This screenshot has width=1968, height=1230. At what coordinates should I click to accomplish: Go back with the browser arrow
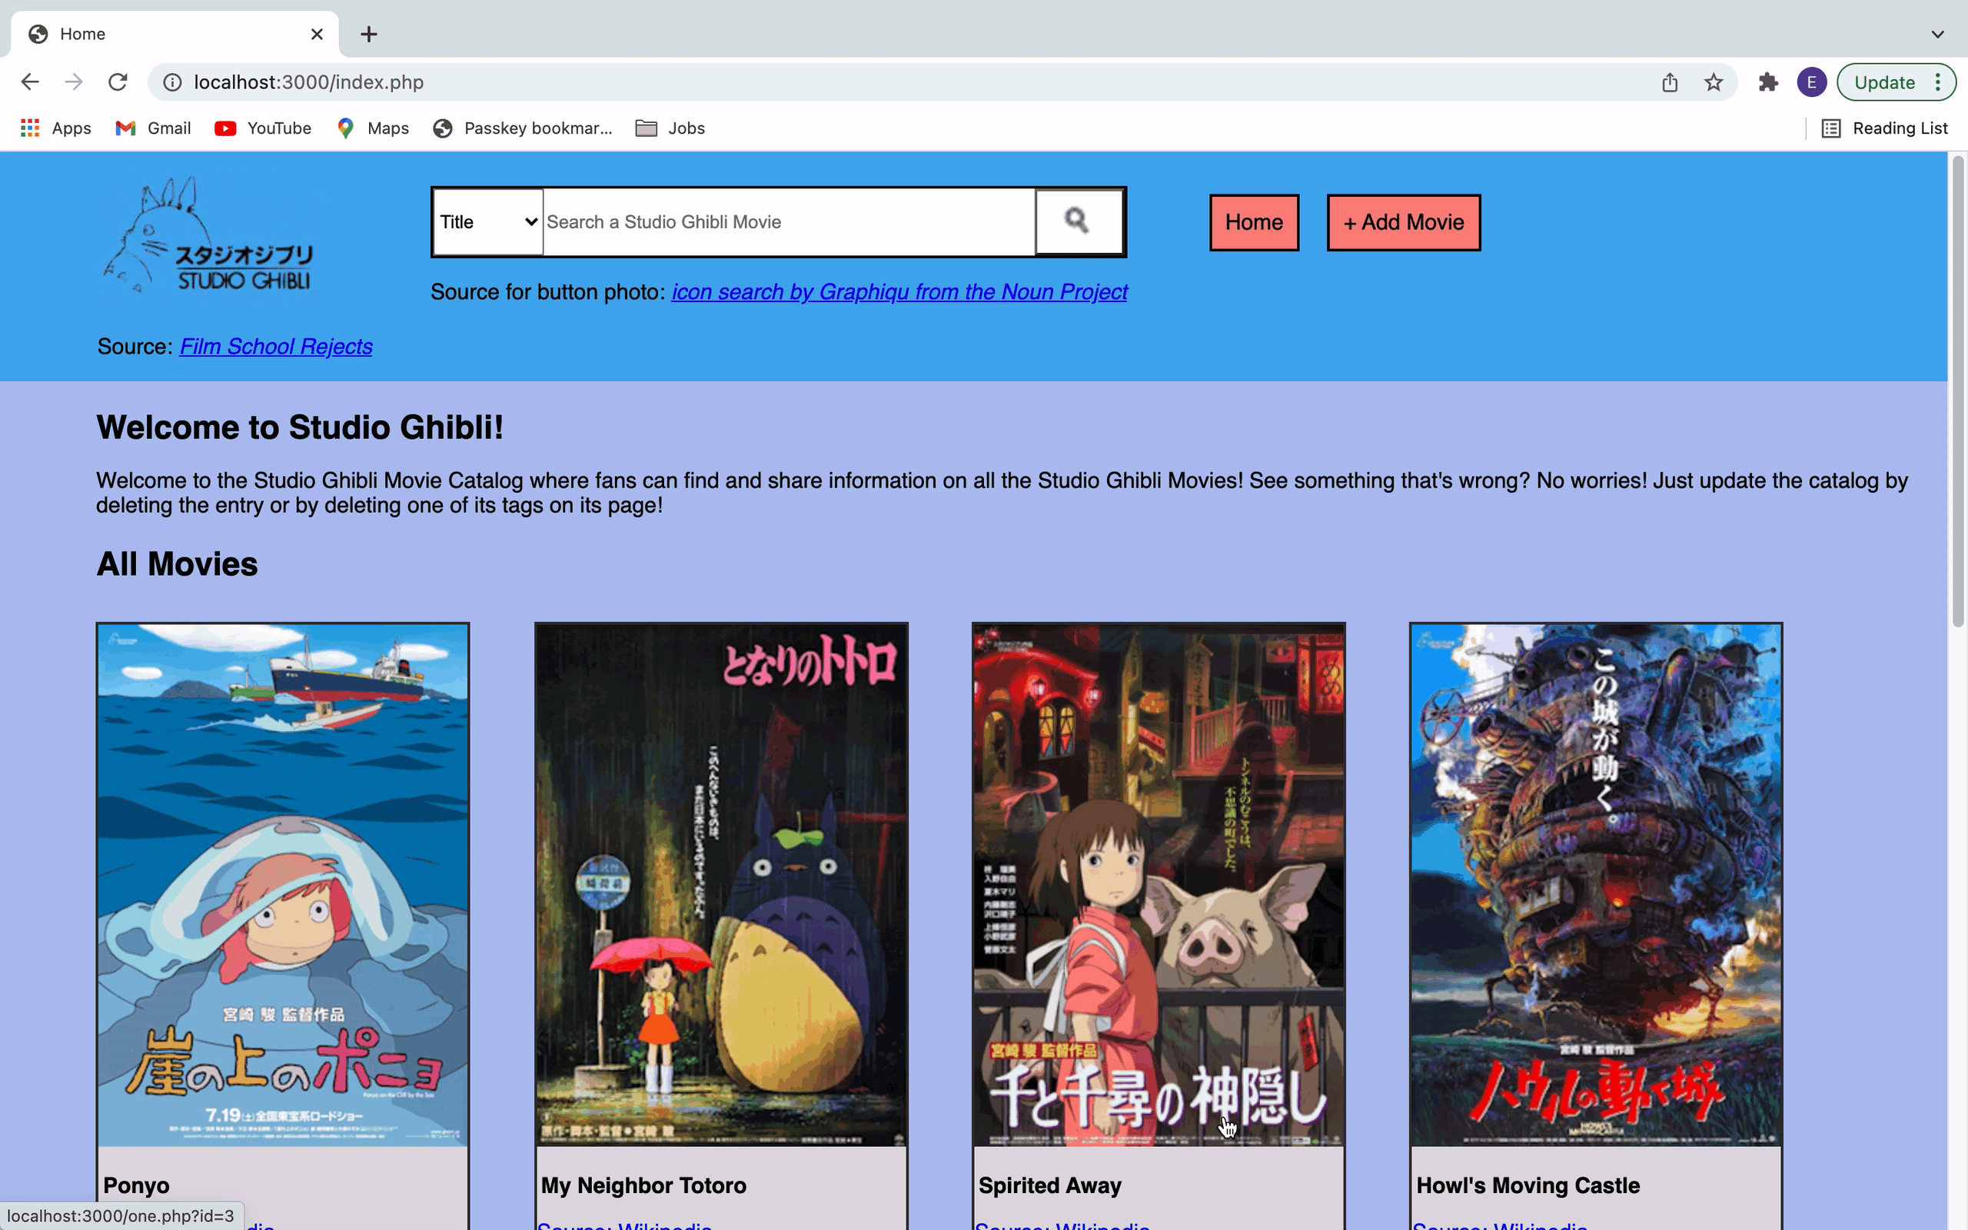[30, 82]
